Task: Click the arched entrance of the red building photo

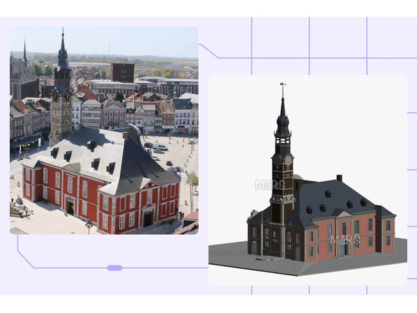Action: [x=69, y=207]
